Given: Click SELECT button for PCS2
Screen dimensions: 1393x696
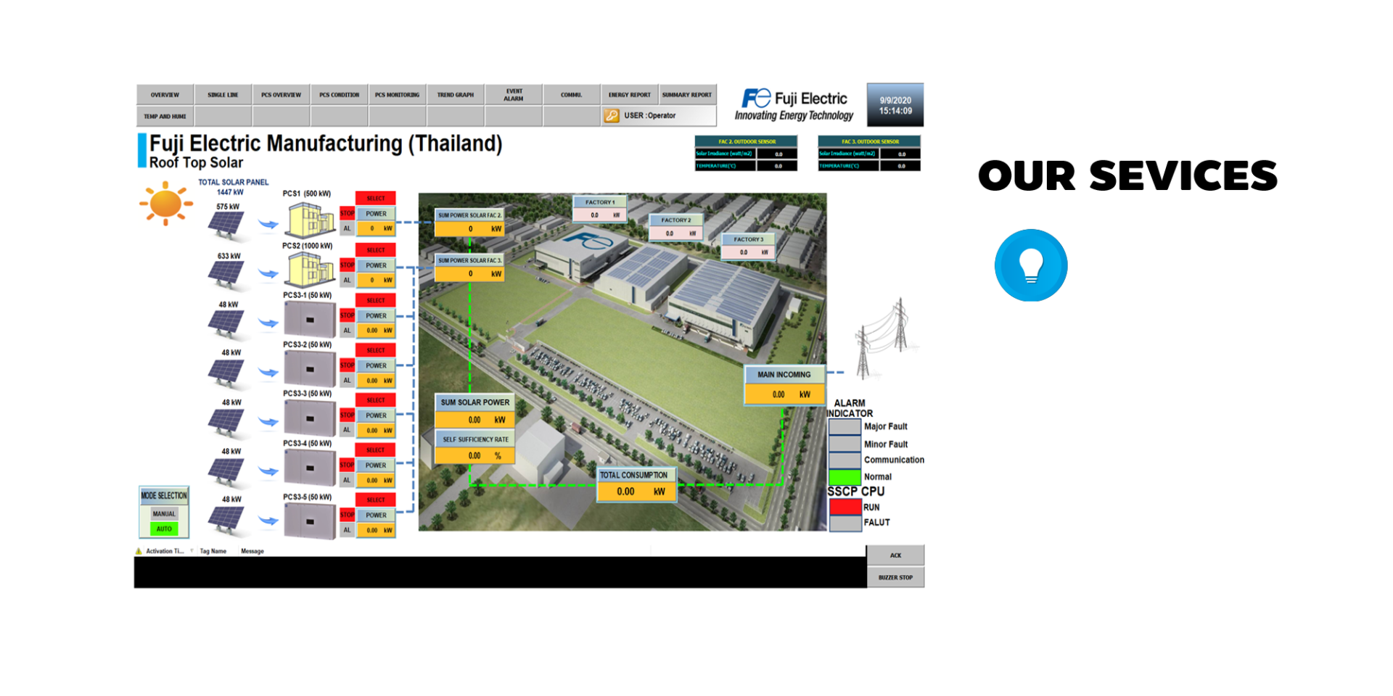Looking at the screenshot, I should coord(375,250).
